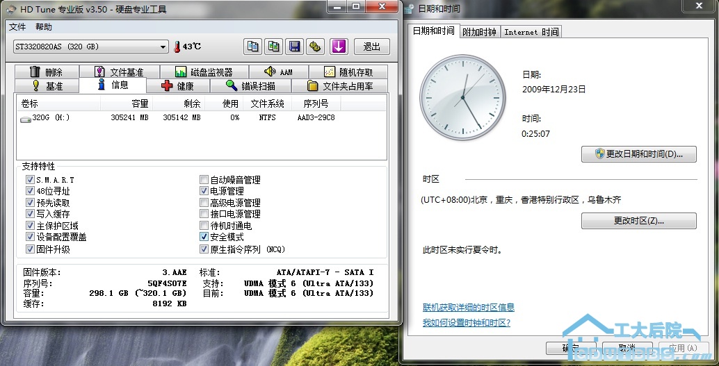Toggle the 48位寻址 checkbox

click(30, 191)
